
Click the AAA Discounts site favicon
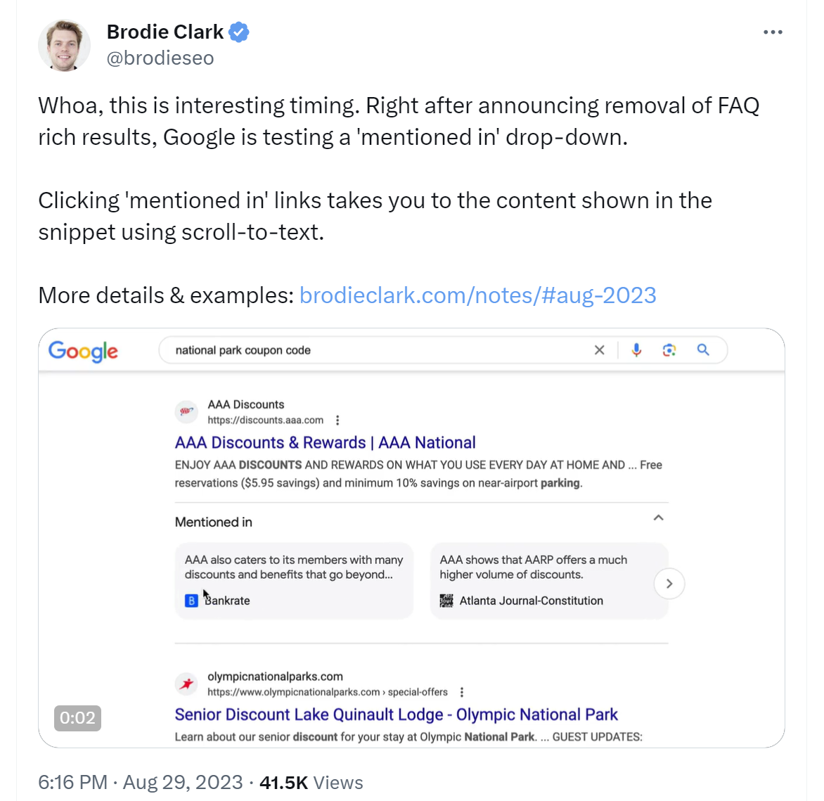coord(186,412)
